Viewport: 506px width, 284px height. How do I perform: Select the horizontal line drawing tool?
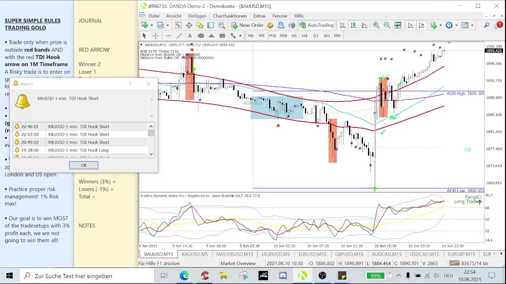168,36
